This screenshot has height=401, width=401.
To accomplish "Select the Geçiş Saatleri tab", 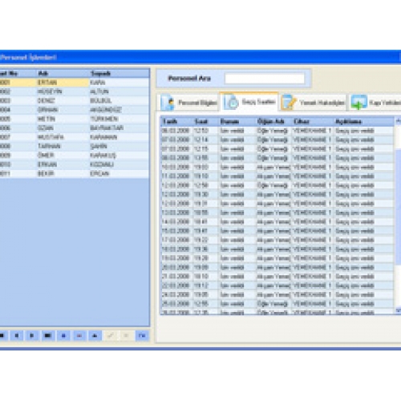I will [x=249, y=102].
